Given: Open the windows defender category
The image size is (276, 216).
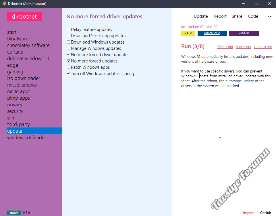Looking at the screenshot, I should (27, 138).
